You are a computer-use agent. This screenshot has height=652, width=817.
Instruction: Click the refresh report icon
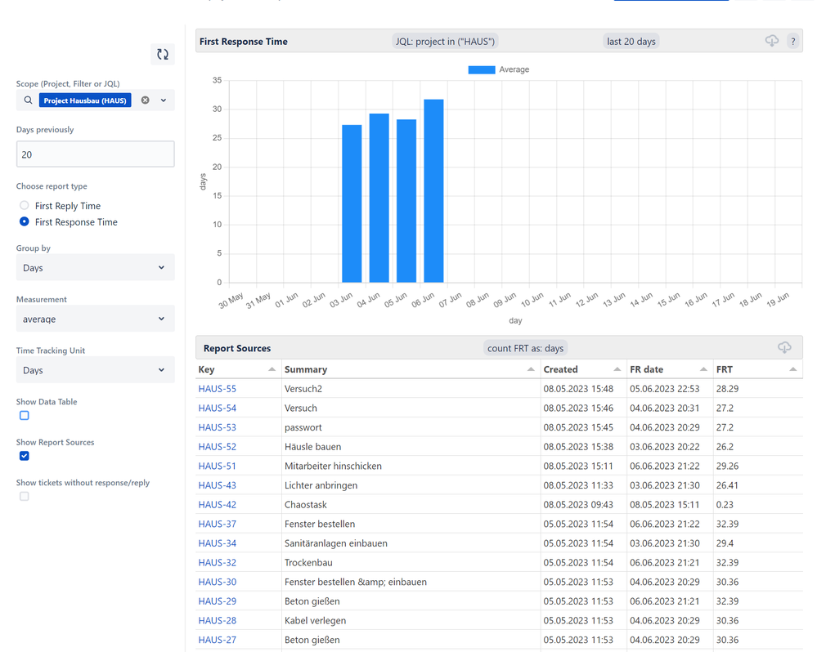pyautogui.click(x=162, y=55)
